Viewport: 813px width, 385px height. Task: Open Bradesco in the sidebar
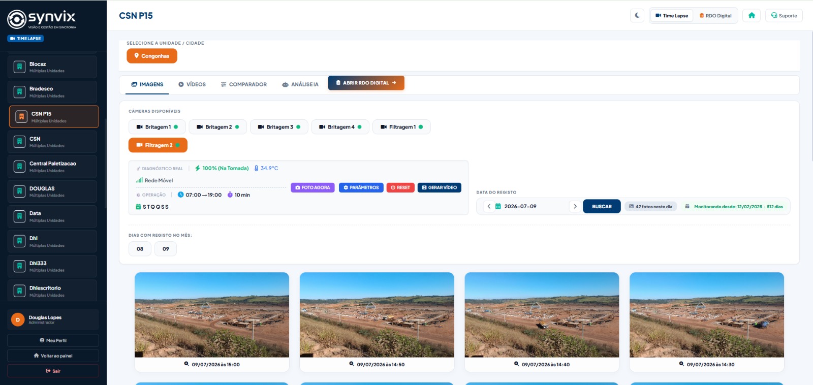click(x=53, y=92)
